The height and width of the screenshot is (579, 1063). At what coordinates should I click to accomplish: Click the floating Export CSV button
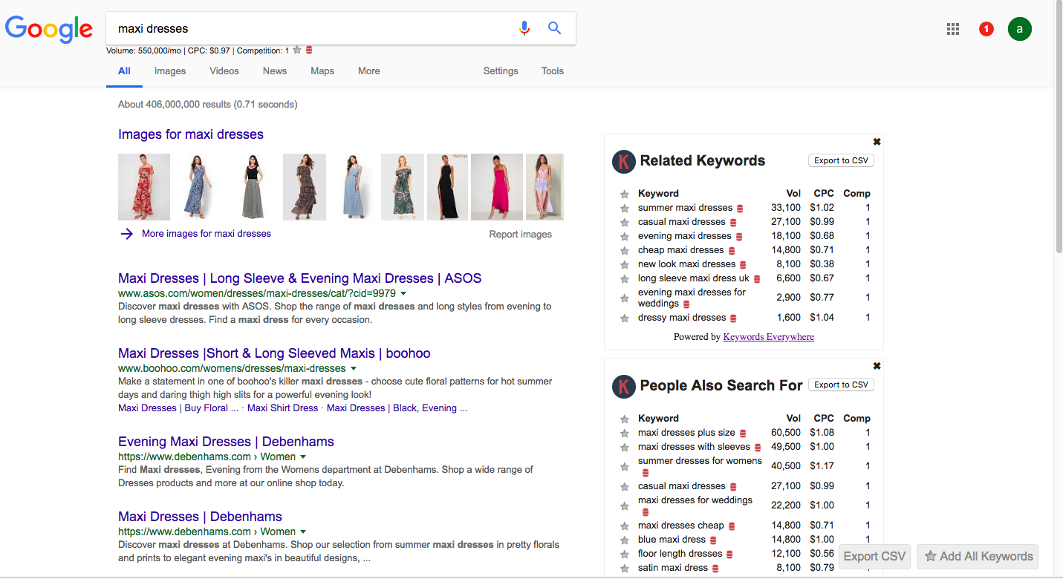pyautogui.click(x=875, y=557)
